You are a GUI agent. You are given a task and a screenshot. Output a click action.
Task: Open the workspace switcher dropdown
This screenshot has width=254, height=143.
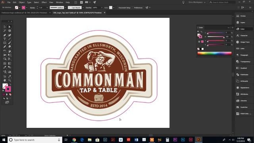coord(197,2)
